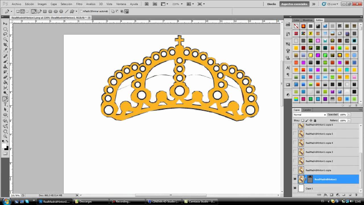Select the Lasso tool
The height and width of the screenshot is (205, 364).
tap(5, 34)
